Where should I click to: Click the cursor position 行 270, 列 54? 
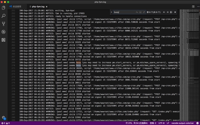pos(136,123)
